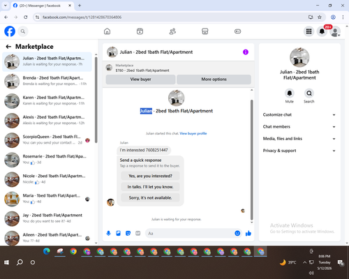349x279 pixels.
Task: Open the Alexis conversation in the list
Action: (47, 121)
